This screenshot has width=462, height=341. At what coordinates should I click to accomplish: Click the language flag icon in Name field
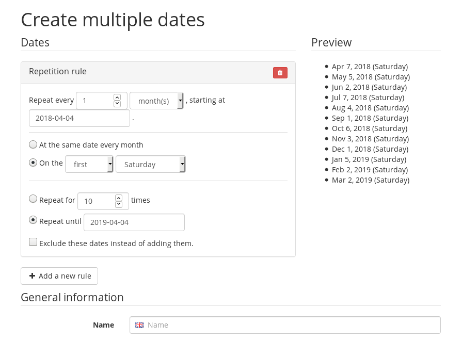pos(139,325)
